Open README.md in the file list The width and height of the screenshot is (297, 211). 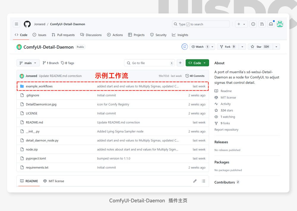[34, 122]
